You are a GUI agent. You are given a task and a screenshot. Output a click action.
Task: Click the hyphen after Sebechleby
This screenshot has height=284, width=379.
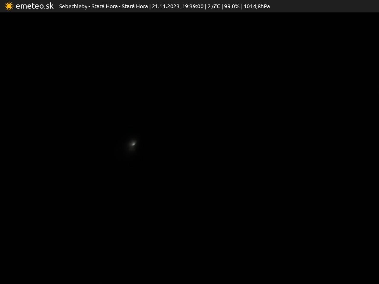(89, 7)
